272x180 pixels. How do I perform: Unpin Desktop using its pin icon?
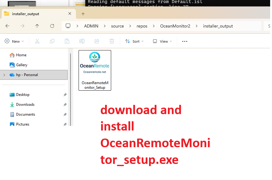[65, 95]
